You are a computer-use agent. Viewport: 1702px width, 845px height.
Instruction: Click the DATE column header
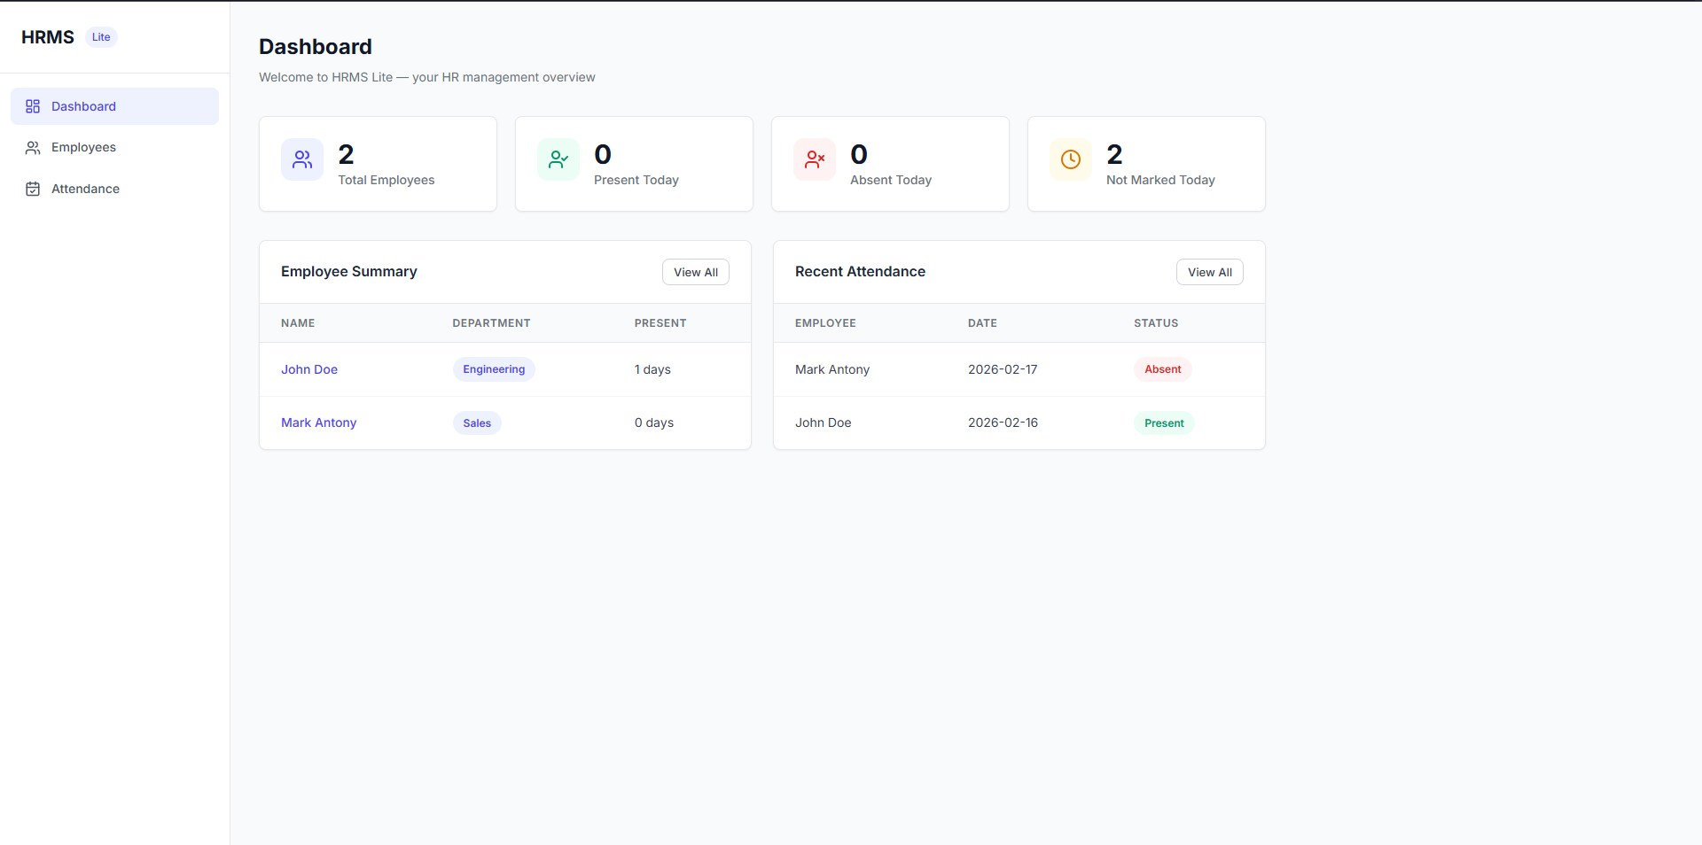click(982, 323)
